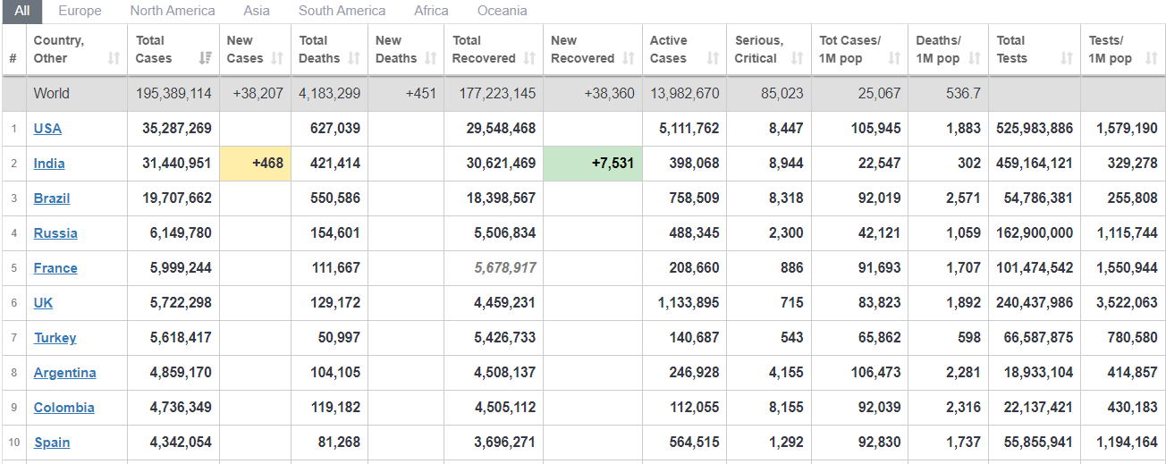1166x464 pixels.
Task: Open the France country page
Action: tap(55, 267)
